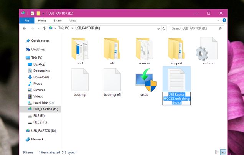Click the breadcrumb chevron after This PC

click(72, 28)
